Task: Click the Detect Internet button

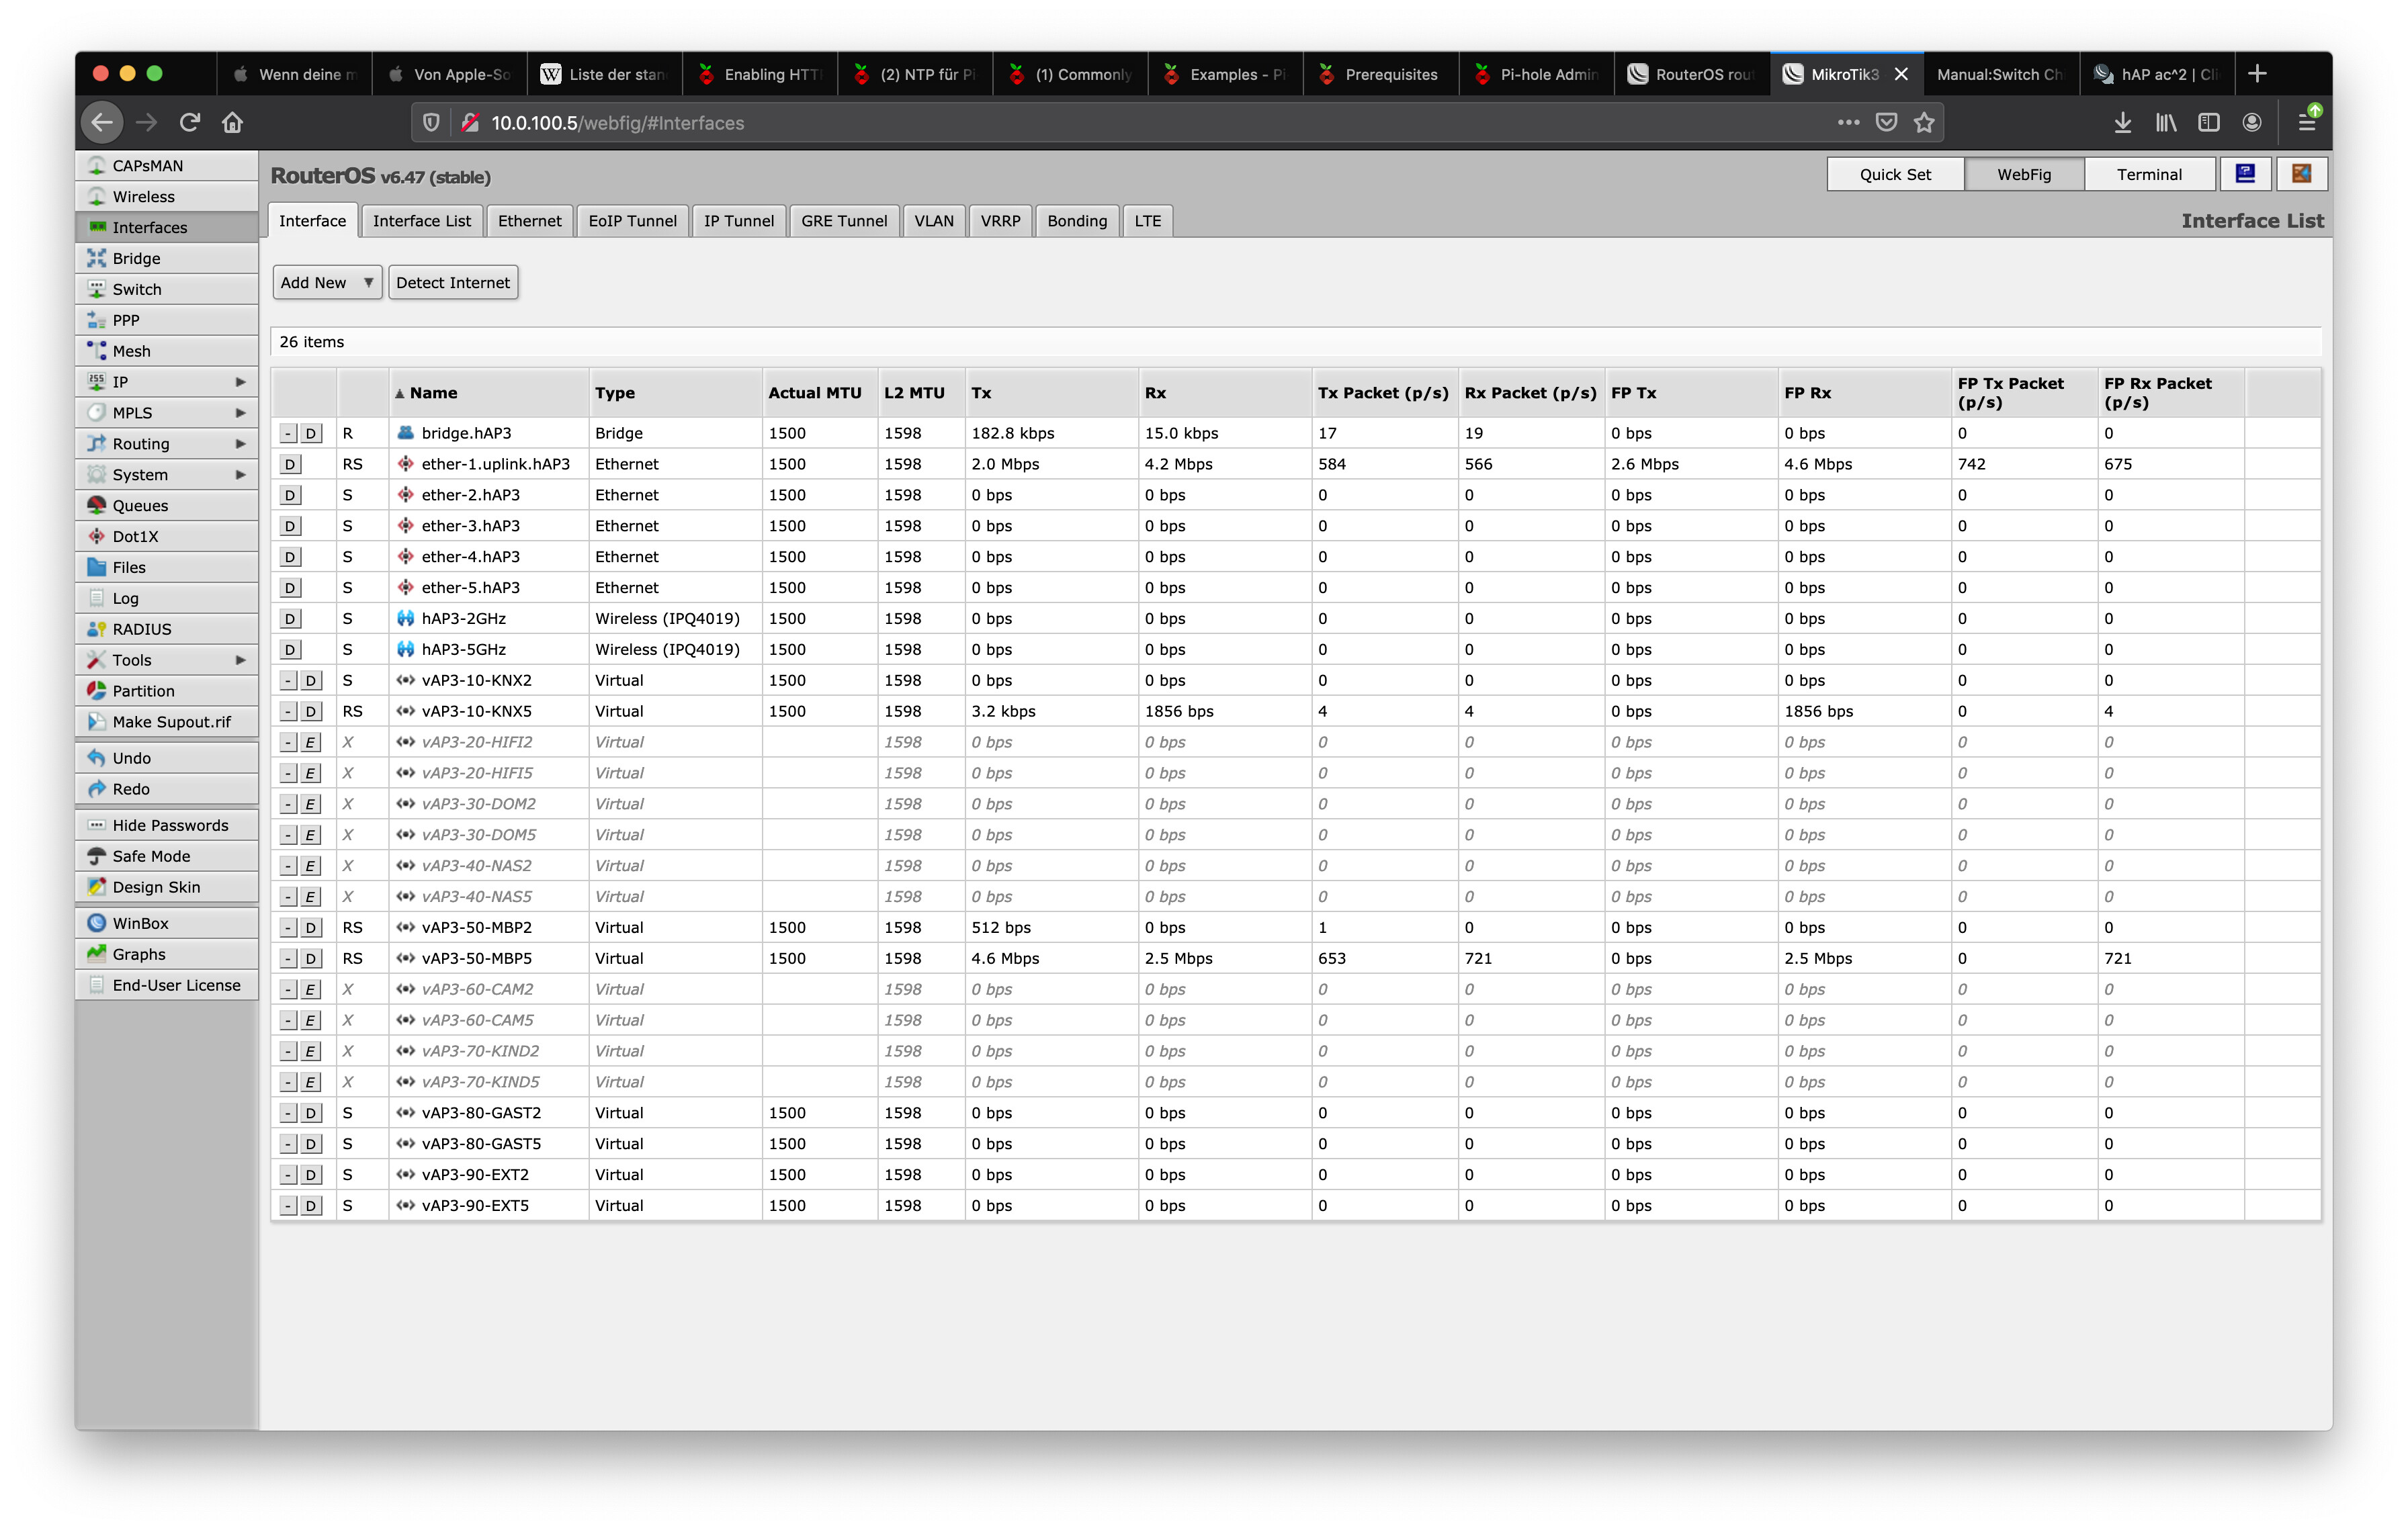Action: [453, 283]
